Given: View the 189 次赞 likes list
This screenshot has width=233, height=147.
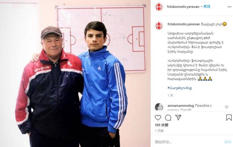Looking at the screenshot, I should pyautogui.click(x=161, y=125).
